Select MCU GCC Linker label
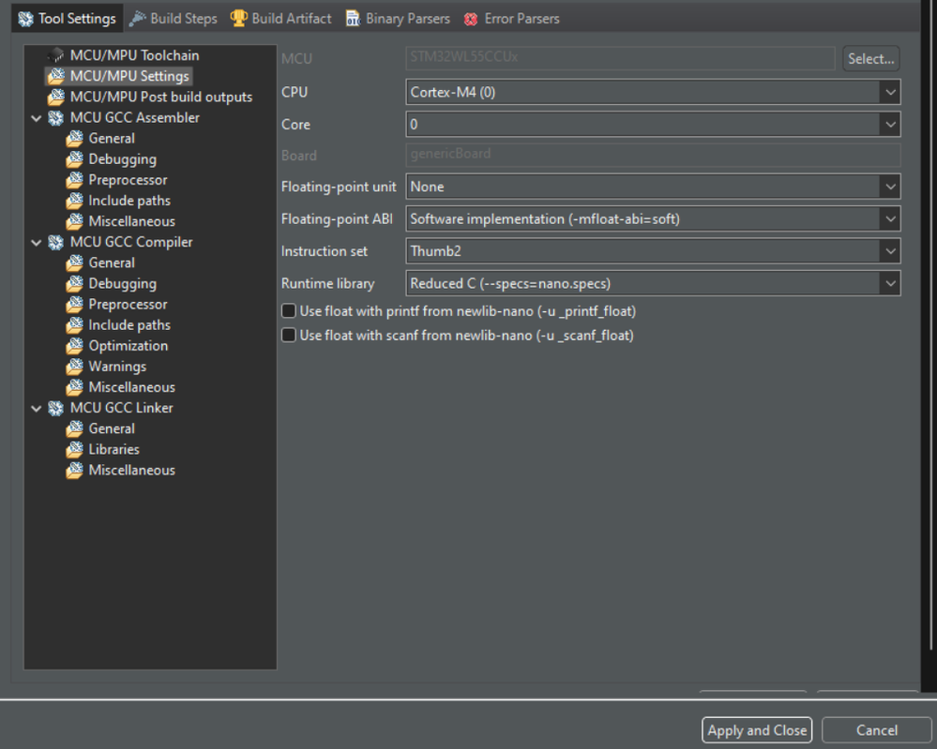Image resolution: width=937 pixels, height=749 pixels. pos(122,408)
